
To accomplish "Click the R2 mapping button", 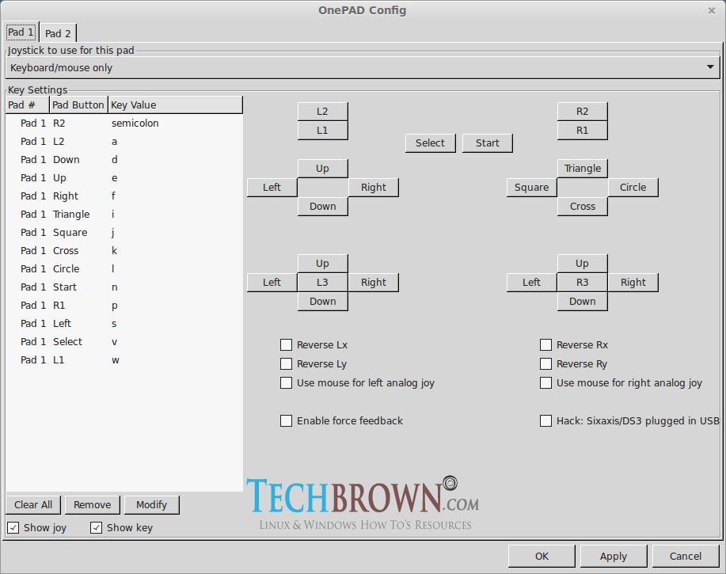I will click(582, 111).
